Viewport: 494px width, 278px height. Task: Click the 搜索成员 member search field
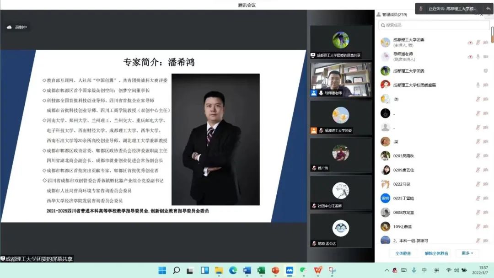434,25
